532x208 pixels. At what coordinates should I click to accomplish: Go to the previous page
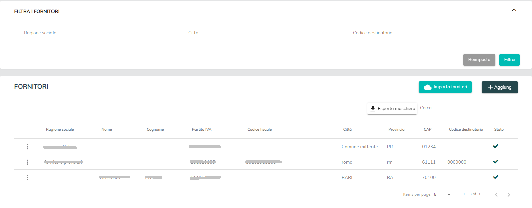coord(496,195)
